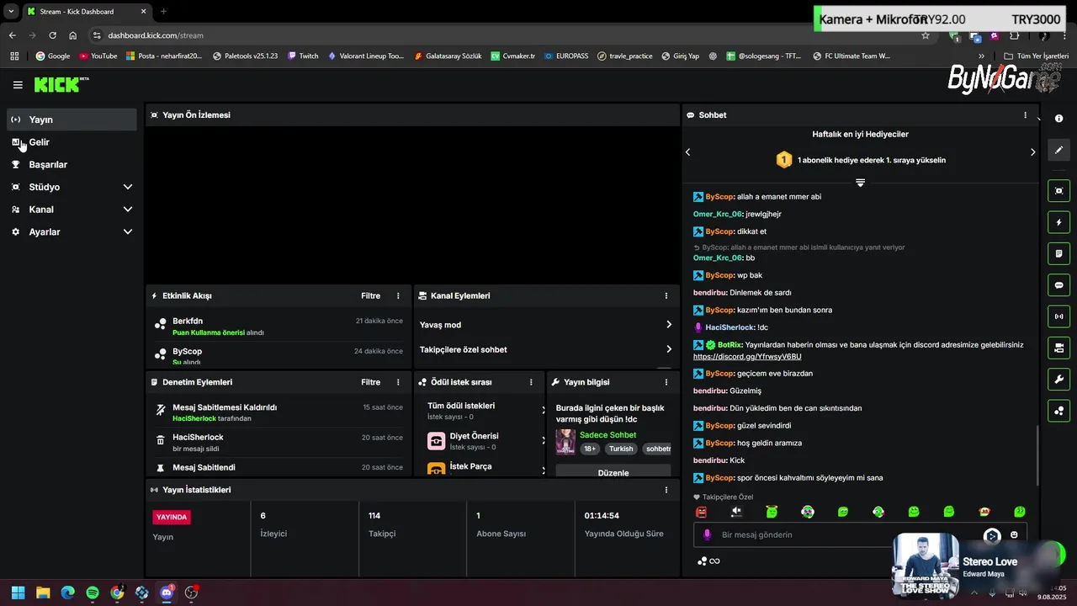This screenshot has height=606, width=1077.
Task: Click the chat panel scrollbar
Action: [x=1037, y=454]
